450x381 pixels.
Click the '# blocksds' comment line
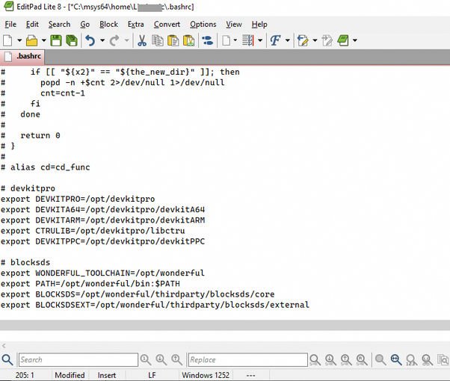point(25,262)
